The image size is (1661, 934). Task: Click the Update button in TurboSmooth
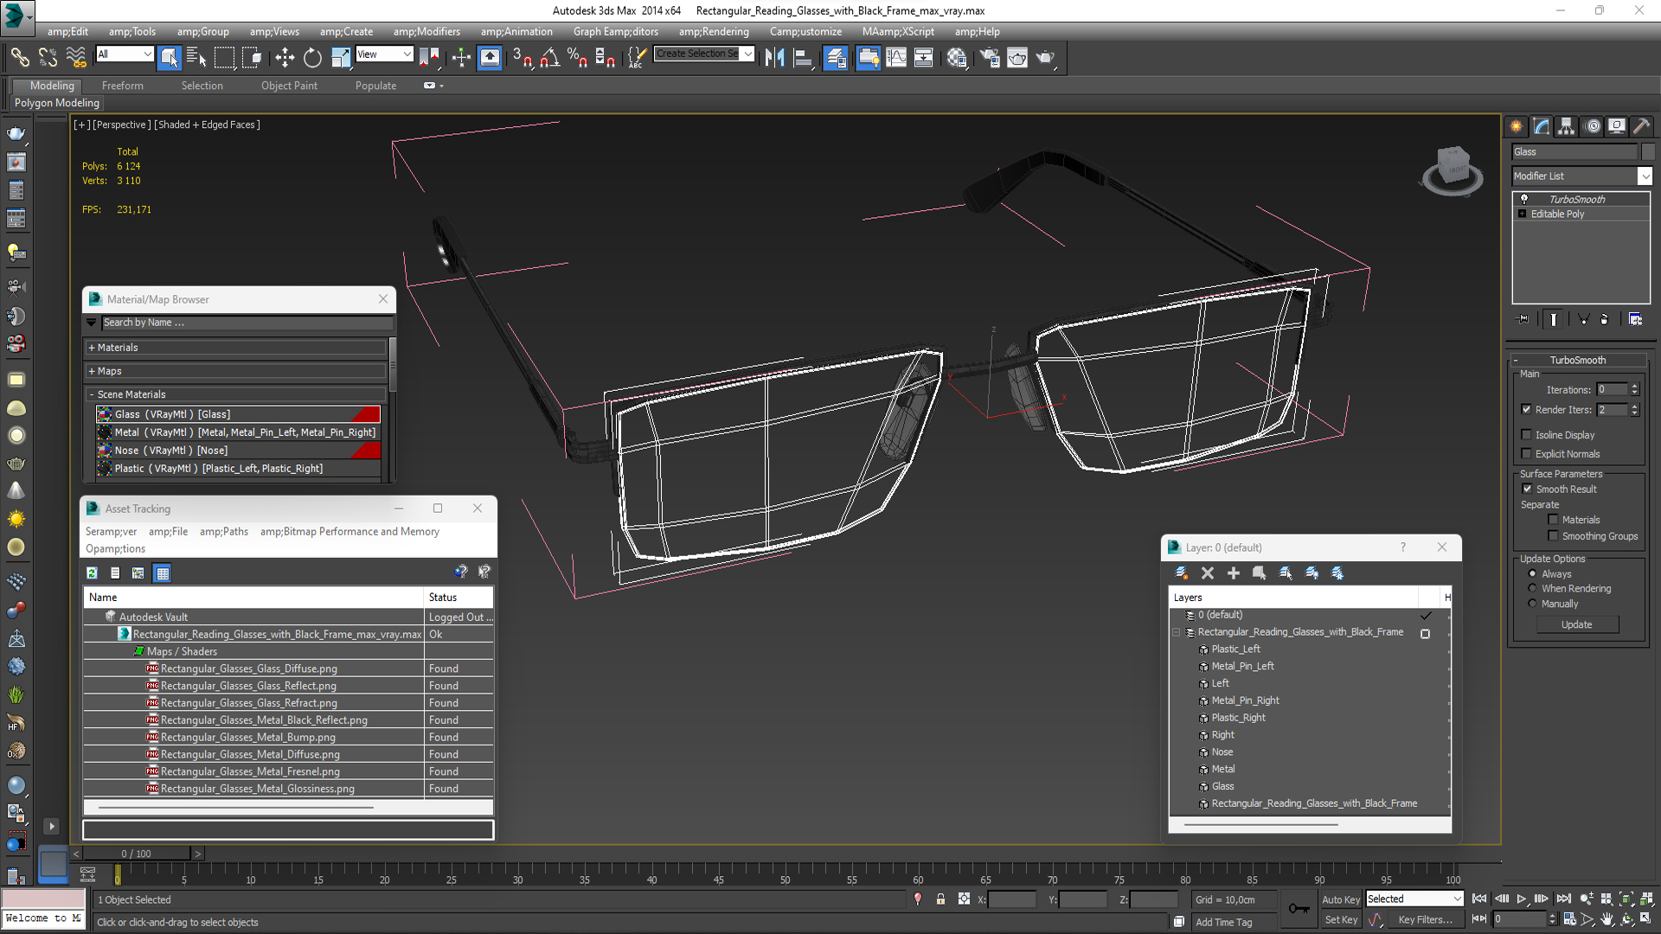[x=1576, y=624]
